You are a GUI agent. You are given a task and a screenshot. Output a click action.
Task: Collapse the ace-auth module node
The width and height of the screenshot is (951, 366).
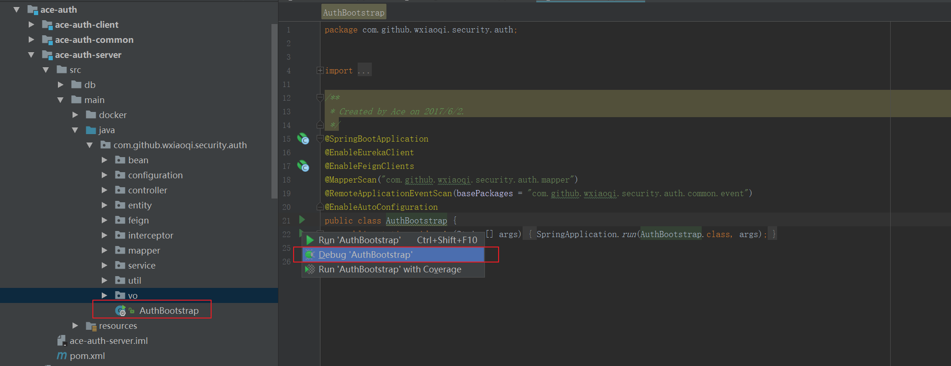click(16, 9)
